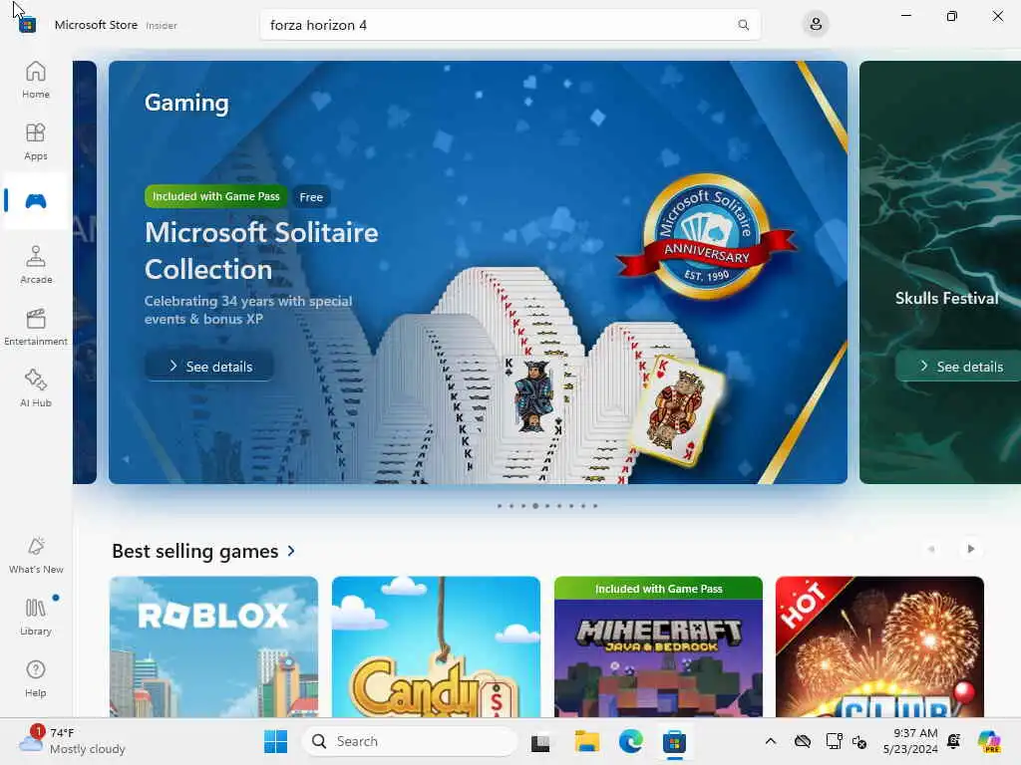The width and height of the screenshot is (1021, 765).
Task: Open the Minecraft Java & Bedrock tile
Action: pos(658,646)
